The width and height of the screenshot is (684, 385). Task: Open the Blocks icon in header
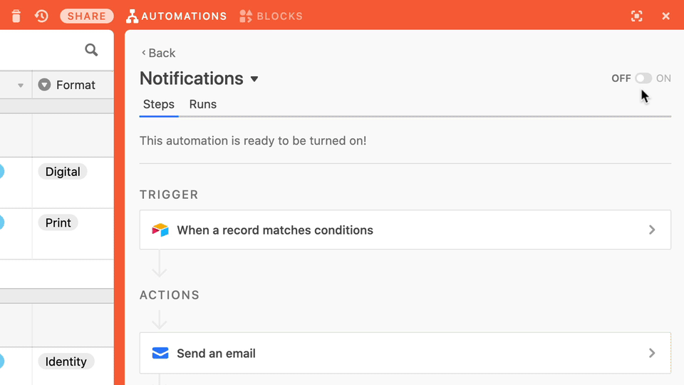[246, 16]
